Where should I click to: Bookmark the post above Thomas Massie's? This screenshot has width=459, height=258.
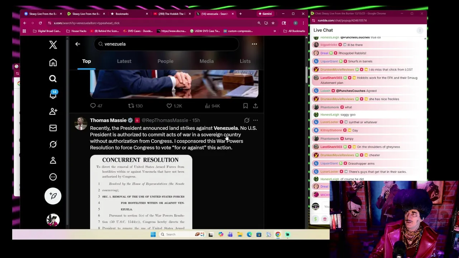coord(245,106)
